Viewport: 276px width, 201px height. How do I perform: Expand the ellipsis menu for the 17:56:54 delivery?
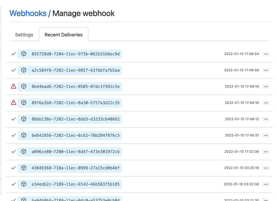click(x=266, y=54)
